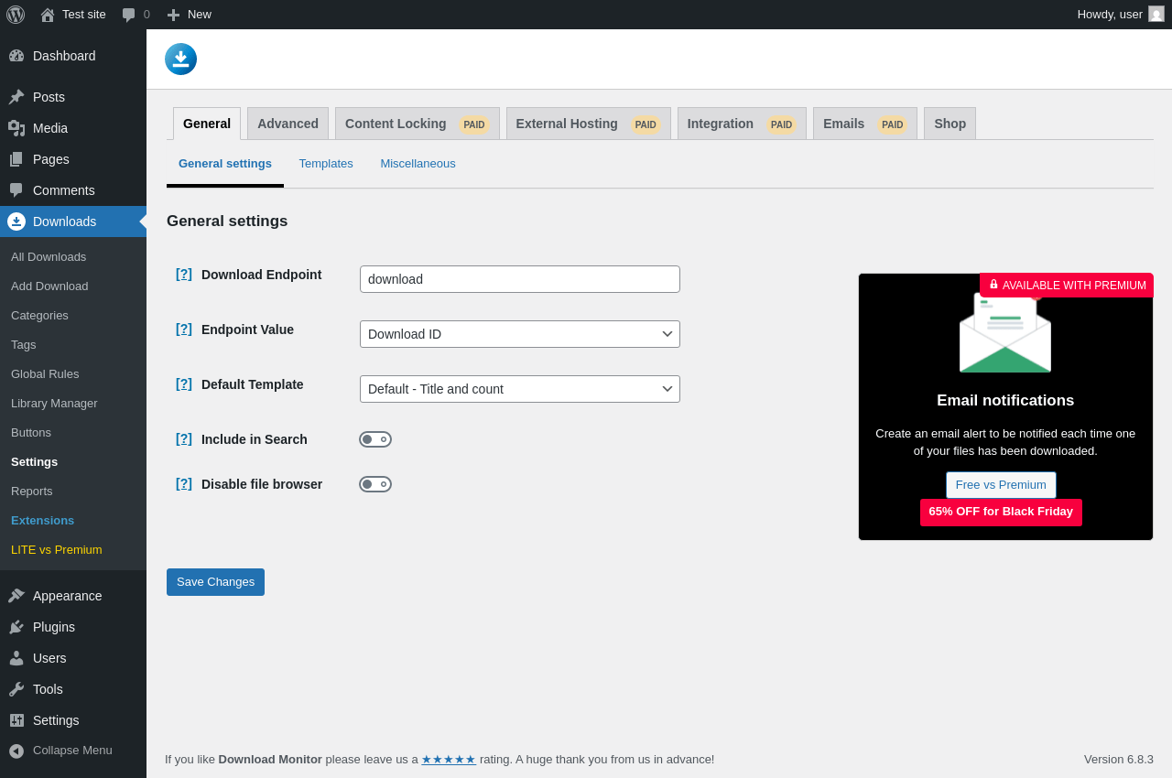
Task: Click the Version 6.8.3 footer text
Action: [1119, 760]
